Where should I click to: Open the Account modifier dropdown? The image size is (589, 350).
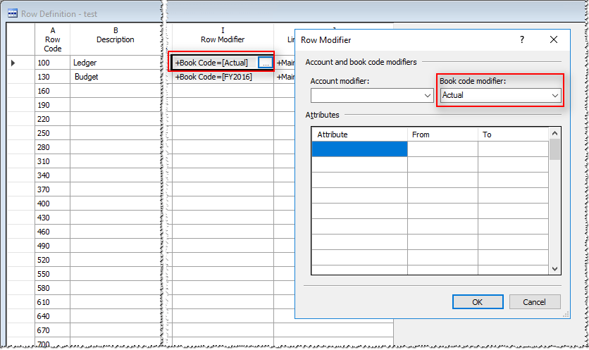click(x=427, y=95)
